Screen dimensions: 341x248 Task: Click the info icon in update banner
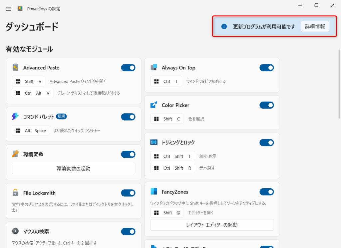pos(224,27)
